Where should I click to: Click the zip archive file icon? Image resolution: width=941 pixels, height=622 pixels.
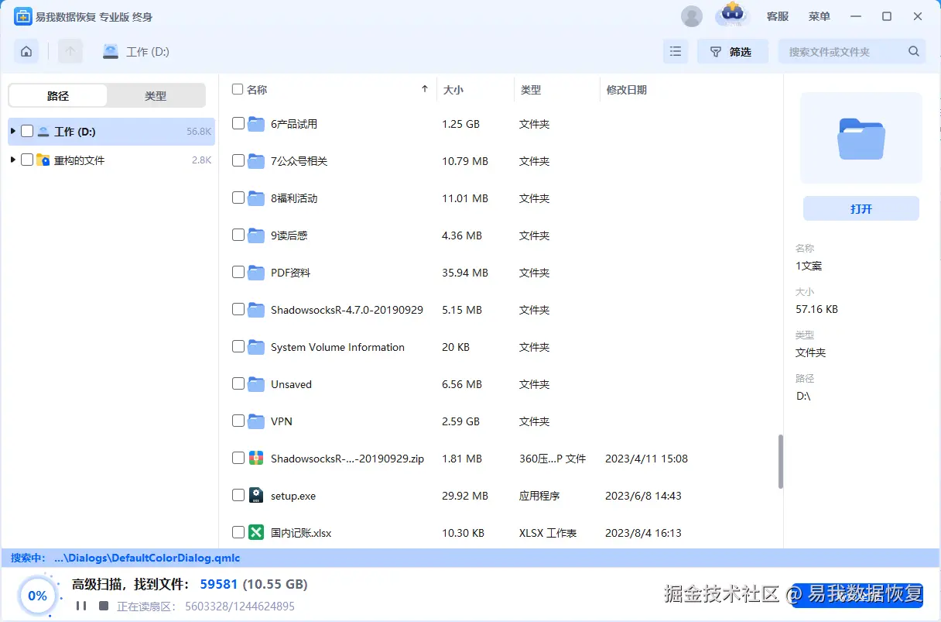point(257,459)
